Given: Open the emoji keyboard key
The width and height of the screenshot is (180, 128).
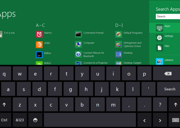Looking at the screenshot, I should 35,120.
